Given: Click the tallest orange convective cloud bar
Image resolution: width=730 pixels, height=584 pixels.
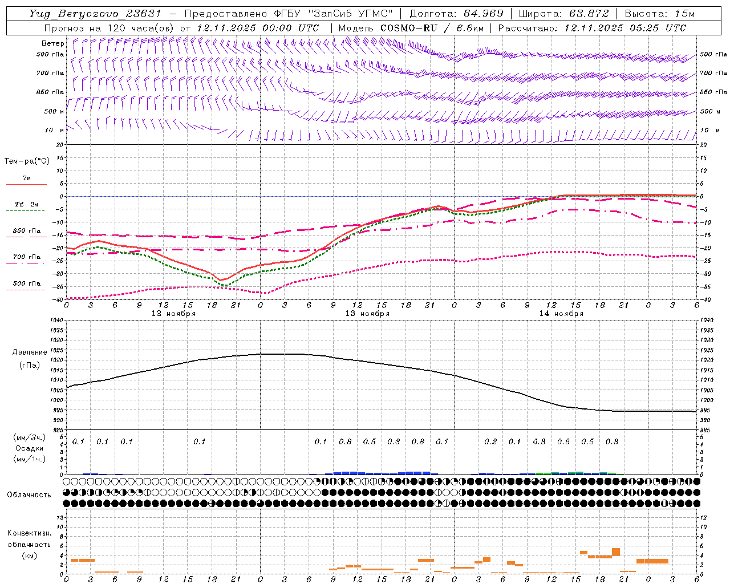Looking at the screenshot, I should (x=616, y=552).
